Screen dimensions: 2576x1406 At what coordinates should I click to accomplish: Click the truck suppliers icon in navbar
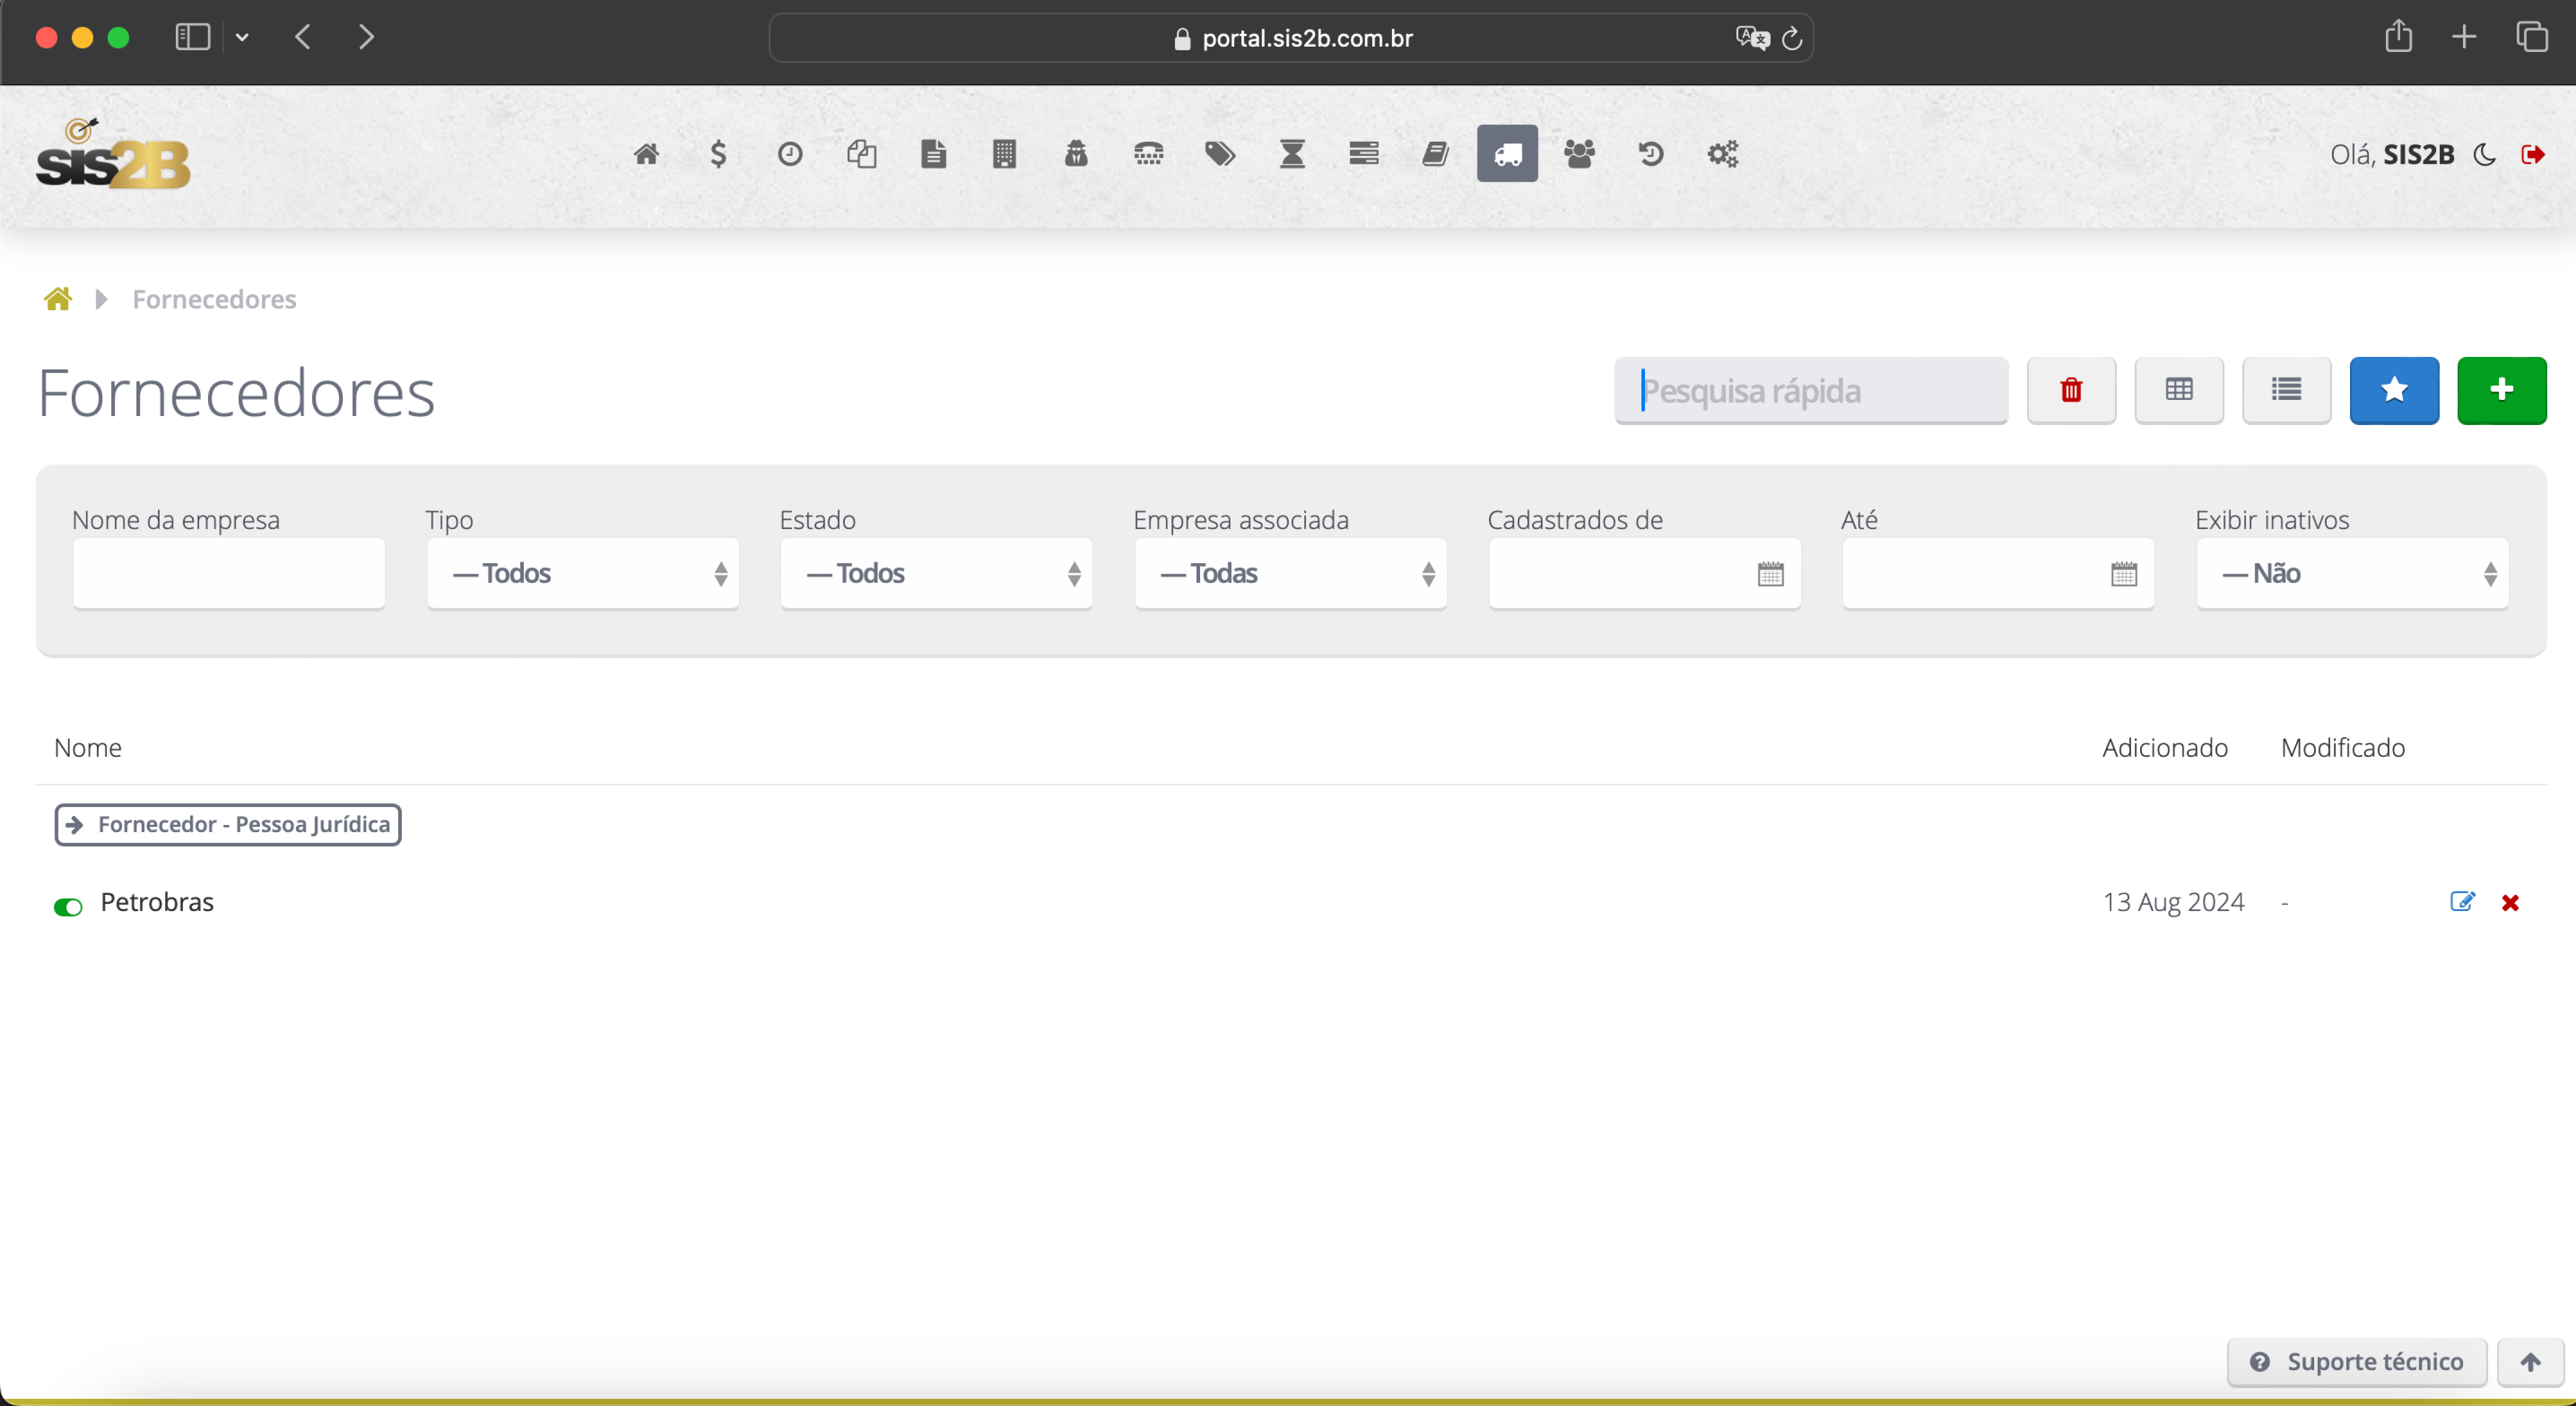tap(1507, 153)
